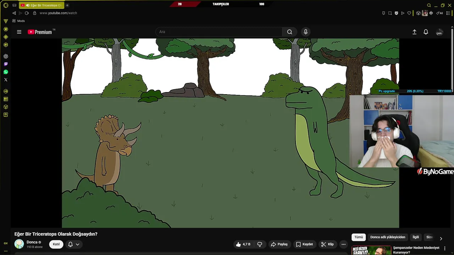Click the Paylaş share button
Screen dimensions: 454x255
point(279,244)
